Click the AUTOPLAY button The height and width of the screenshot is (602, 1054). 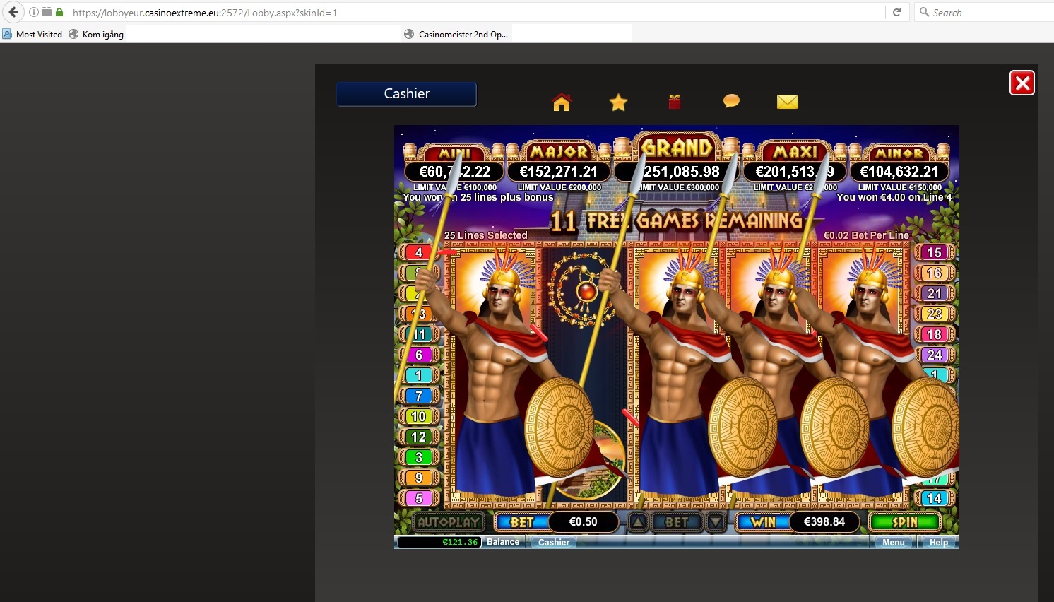coord(449,522)
